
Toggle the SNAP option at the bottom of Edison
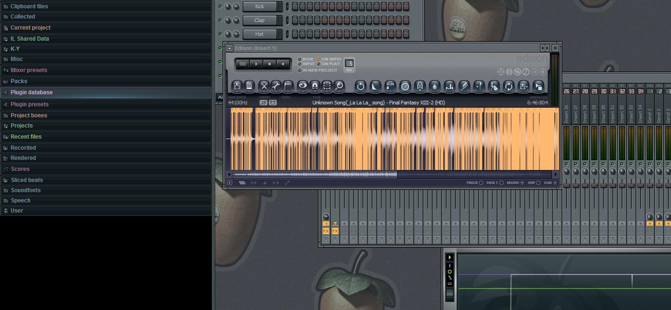pos(534,183)
